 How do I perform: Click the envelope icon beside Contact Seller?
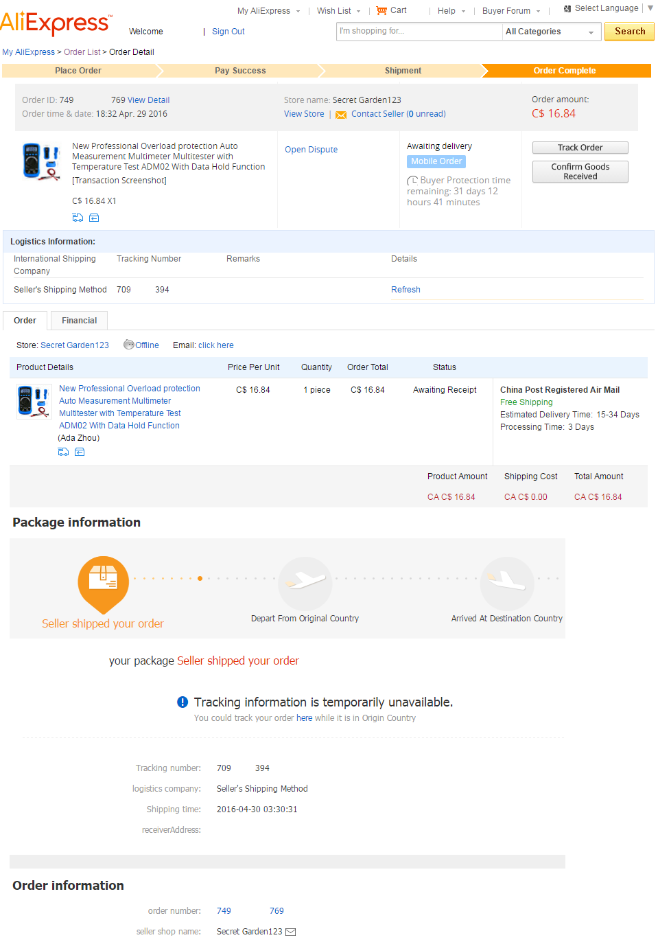[341, 115]
